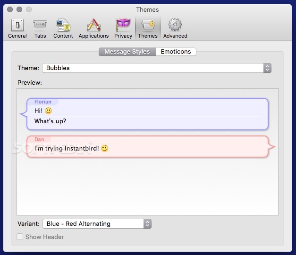Open the Tabs preferences pane
Image resolution: width=296 pixels, height=255 pixels.
(x=40, y=28)
